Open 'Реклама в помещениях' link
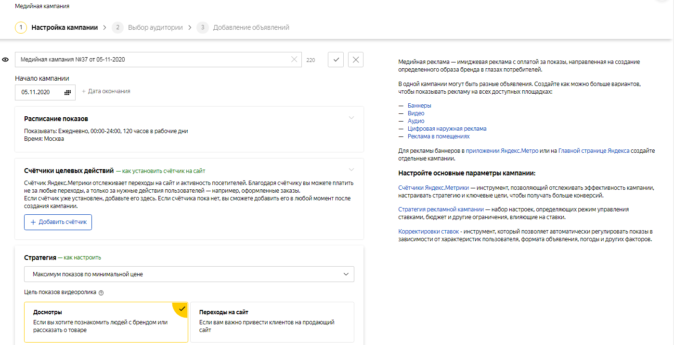The image size is (674, 345). [439, 136]
